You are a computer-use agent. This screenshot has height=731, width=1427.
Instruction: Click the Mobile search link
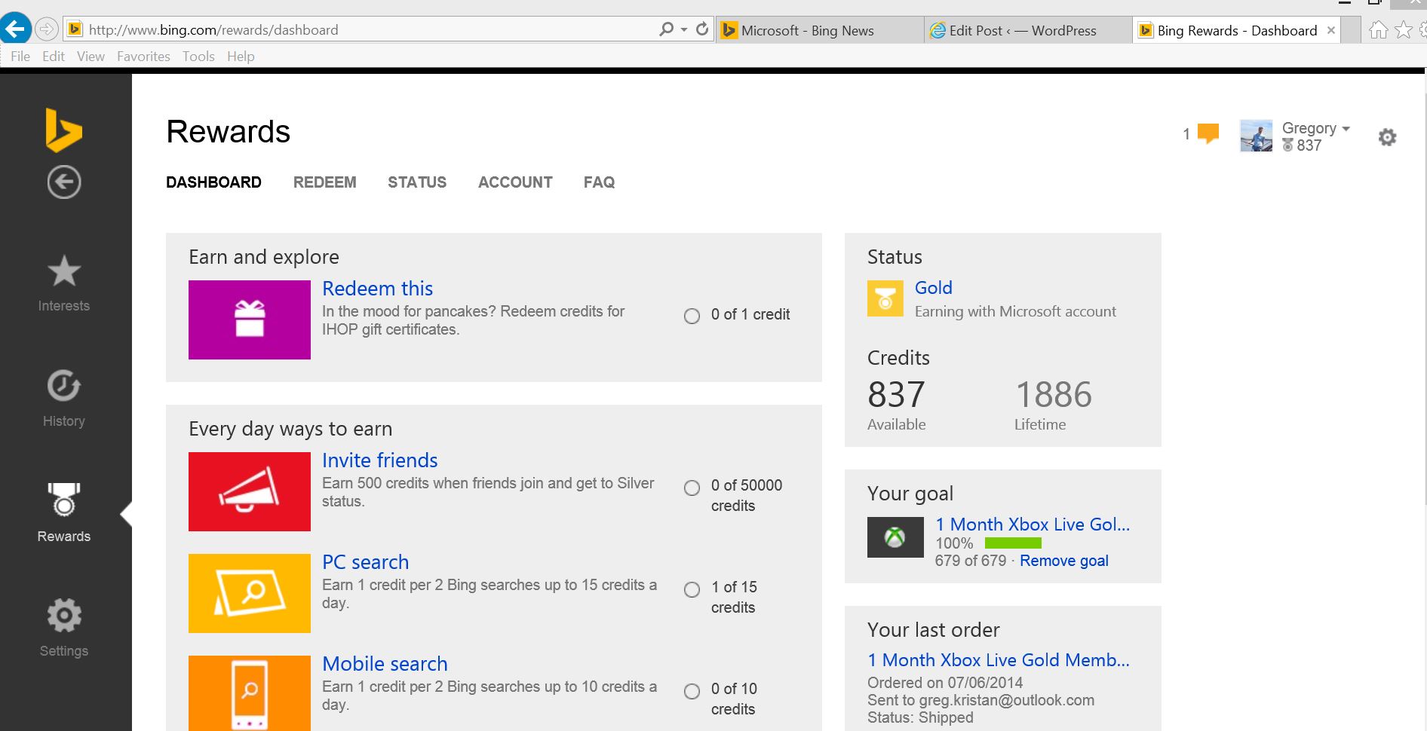pos(385,664)
